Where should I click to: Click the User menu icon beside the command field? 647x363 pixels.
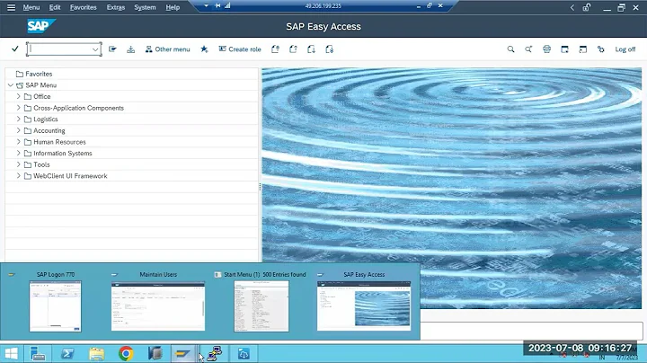[112, 49]
